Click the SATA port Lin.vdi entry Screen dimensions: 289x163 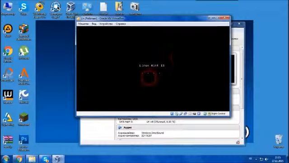tap(161, 122)
